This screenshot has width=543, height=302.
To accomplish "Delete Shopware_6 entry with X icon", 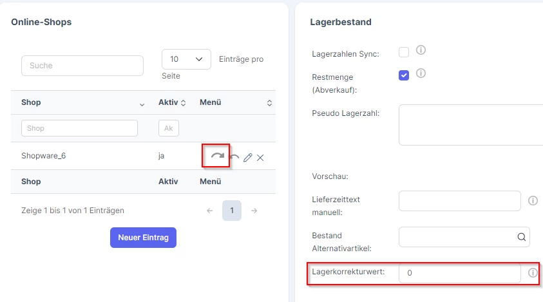I will (x=260, y=158).
